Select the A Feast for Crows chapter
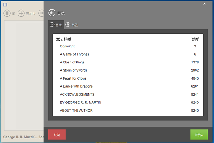Viewport: 214px width, 143px height. click(73, 79)
